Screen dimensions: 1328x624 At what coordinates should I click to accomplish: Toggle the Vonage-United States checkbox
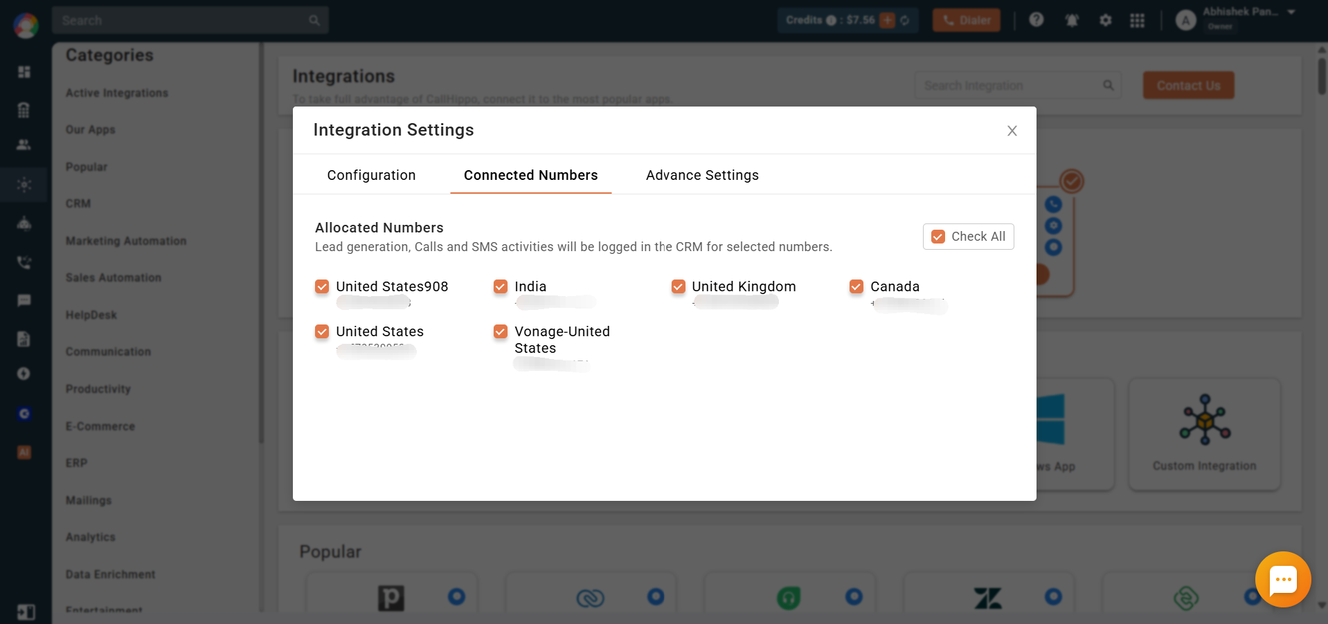501,331
